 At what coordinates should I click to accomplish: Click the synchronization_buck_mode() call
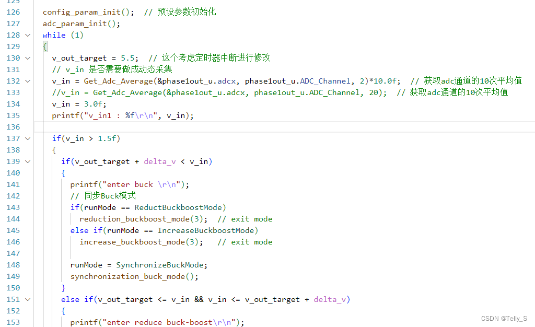(134, 276)
